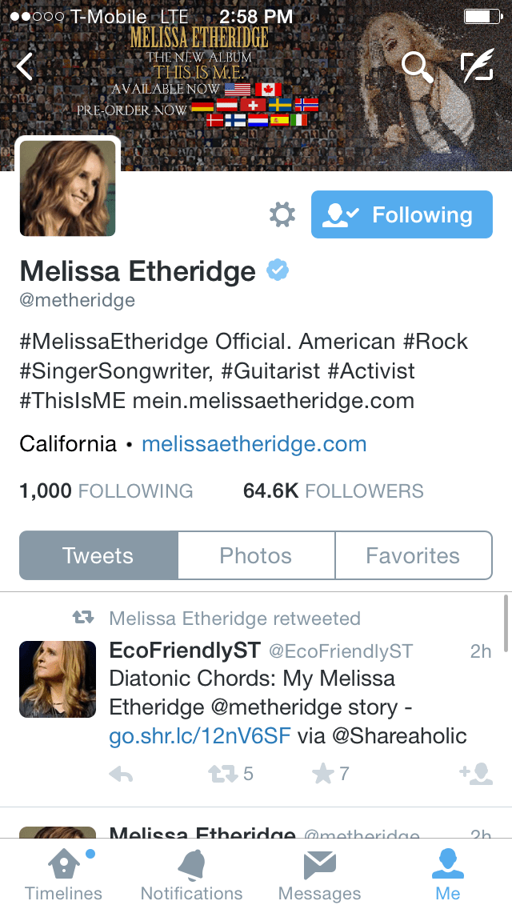Image resolution: width=512 pixels, height=909 pixels.
Task: Retweet the EcoFriendlyST tweet
Action: click(x=230, y=774)
